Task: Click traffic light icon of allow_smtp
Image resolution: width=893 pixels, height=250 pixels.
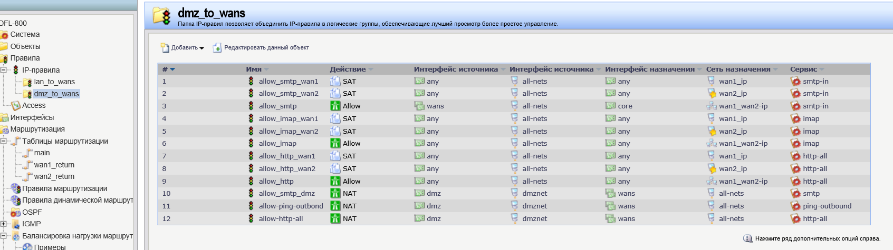Action: click(x=251, y=106)
